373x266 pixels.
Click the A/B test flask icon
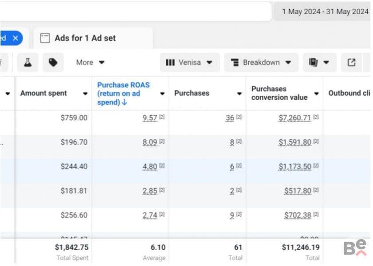click(x=28, y=63)
